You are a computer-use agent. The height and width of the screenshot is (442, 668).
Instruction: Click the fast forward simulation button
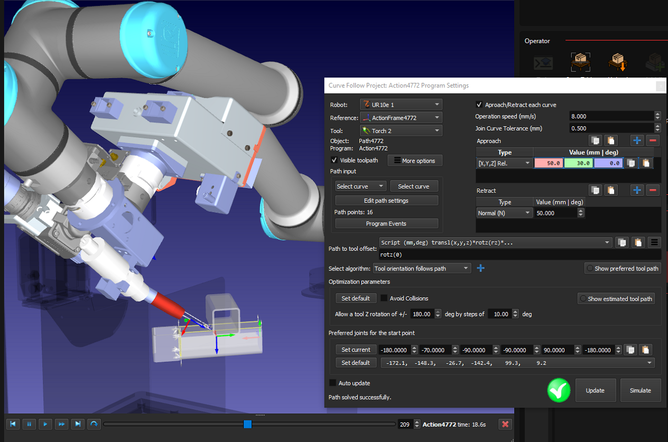[x=62, y=424]
